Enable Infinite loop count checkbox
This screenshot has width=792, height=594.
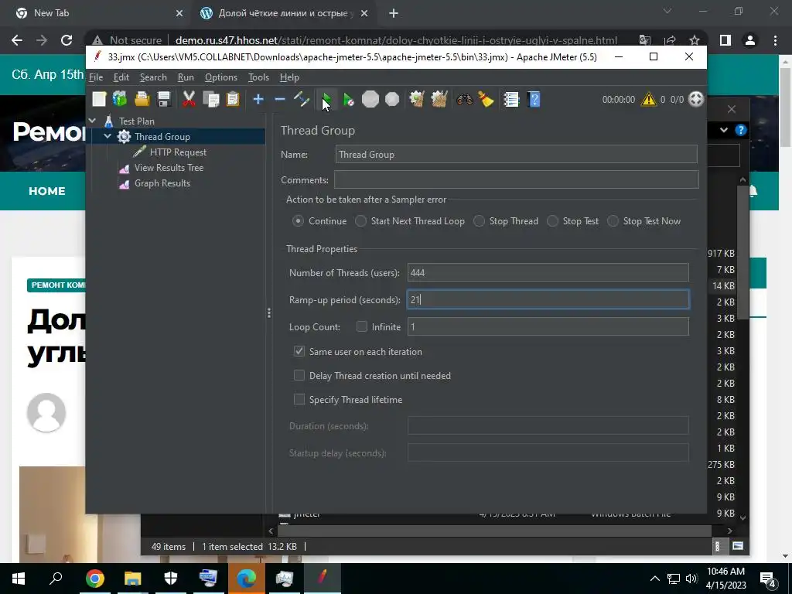pos(362,327)
